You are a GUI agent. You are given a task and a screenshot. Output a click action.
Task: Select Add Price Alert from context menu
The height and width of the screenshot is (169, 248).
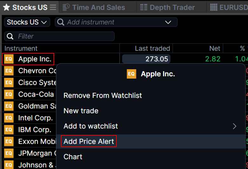tap(89, 141)
